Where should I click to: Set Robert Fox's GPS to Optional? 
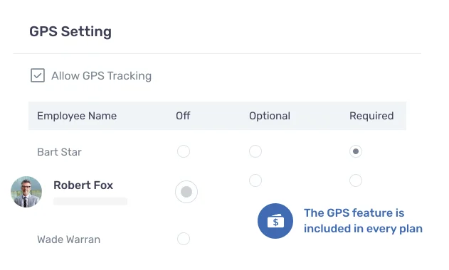(x=255, y=180)
